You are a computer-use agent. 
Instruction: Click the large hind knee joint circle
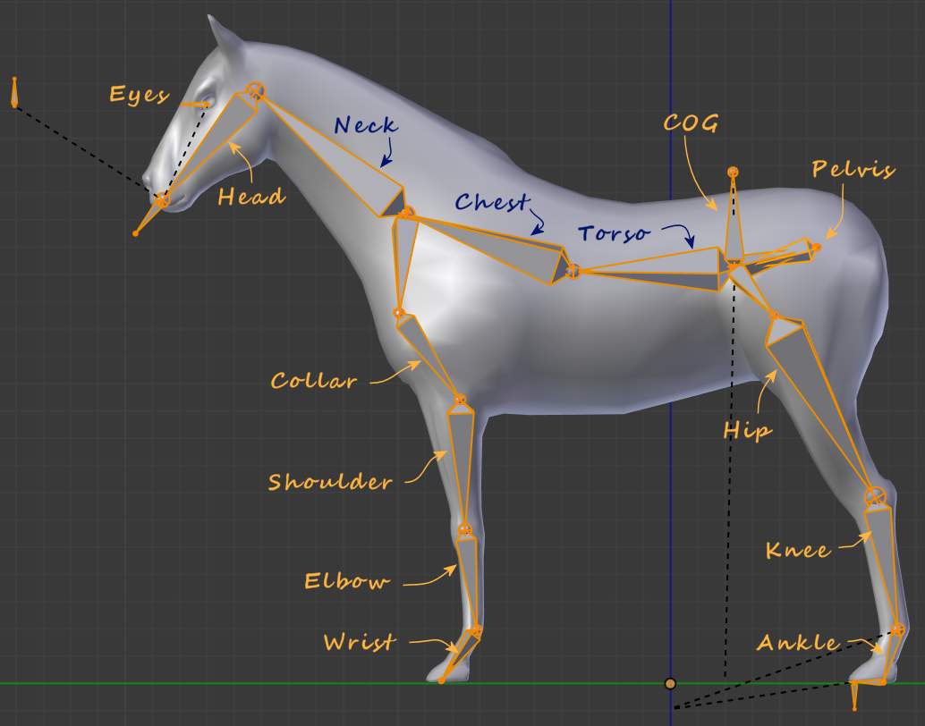pyautogui.click(x=874, y=495)
